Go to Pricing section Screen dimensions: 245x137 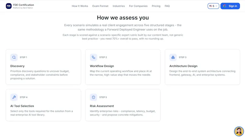coord(156,6)
